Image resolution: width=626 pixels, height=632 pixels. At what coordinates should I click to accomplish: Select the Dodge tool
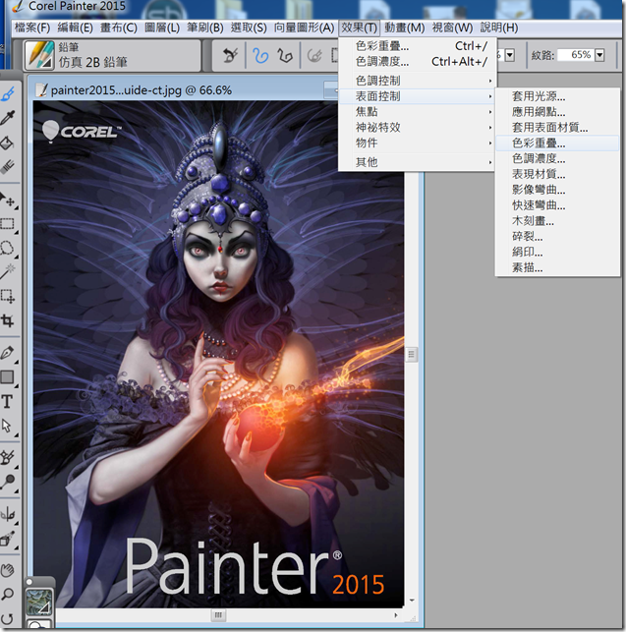pos(8,482)
